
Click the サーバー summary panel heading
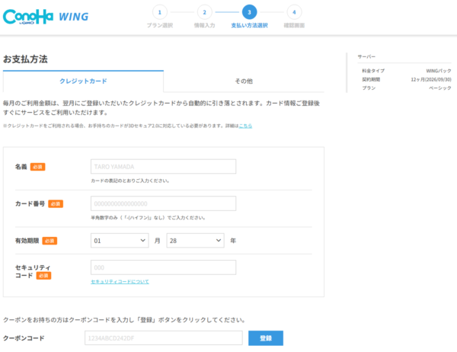(x=366, y=56)
